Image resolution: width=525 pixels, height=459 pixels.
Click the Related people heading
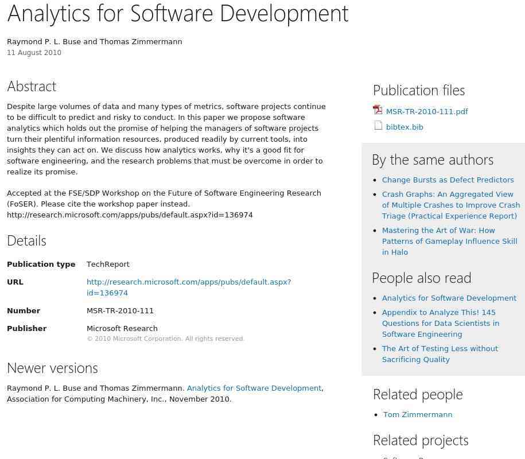coord(418,394)
